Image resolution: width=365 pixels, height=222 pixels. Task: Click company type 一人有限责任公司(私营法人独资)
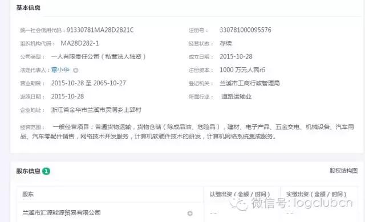pos(98,57)
